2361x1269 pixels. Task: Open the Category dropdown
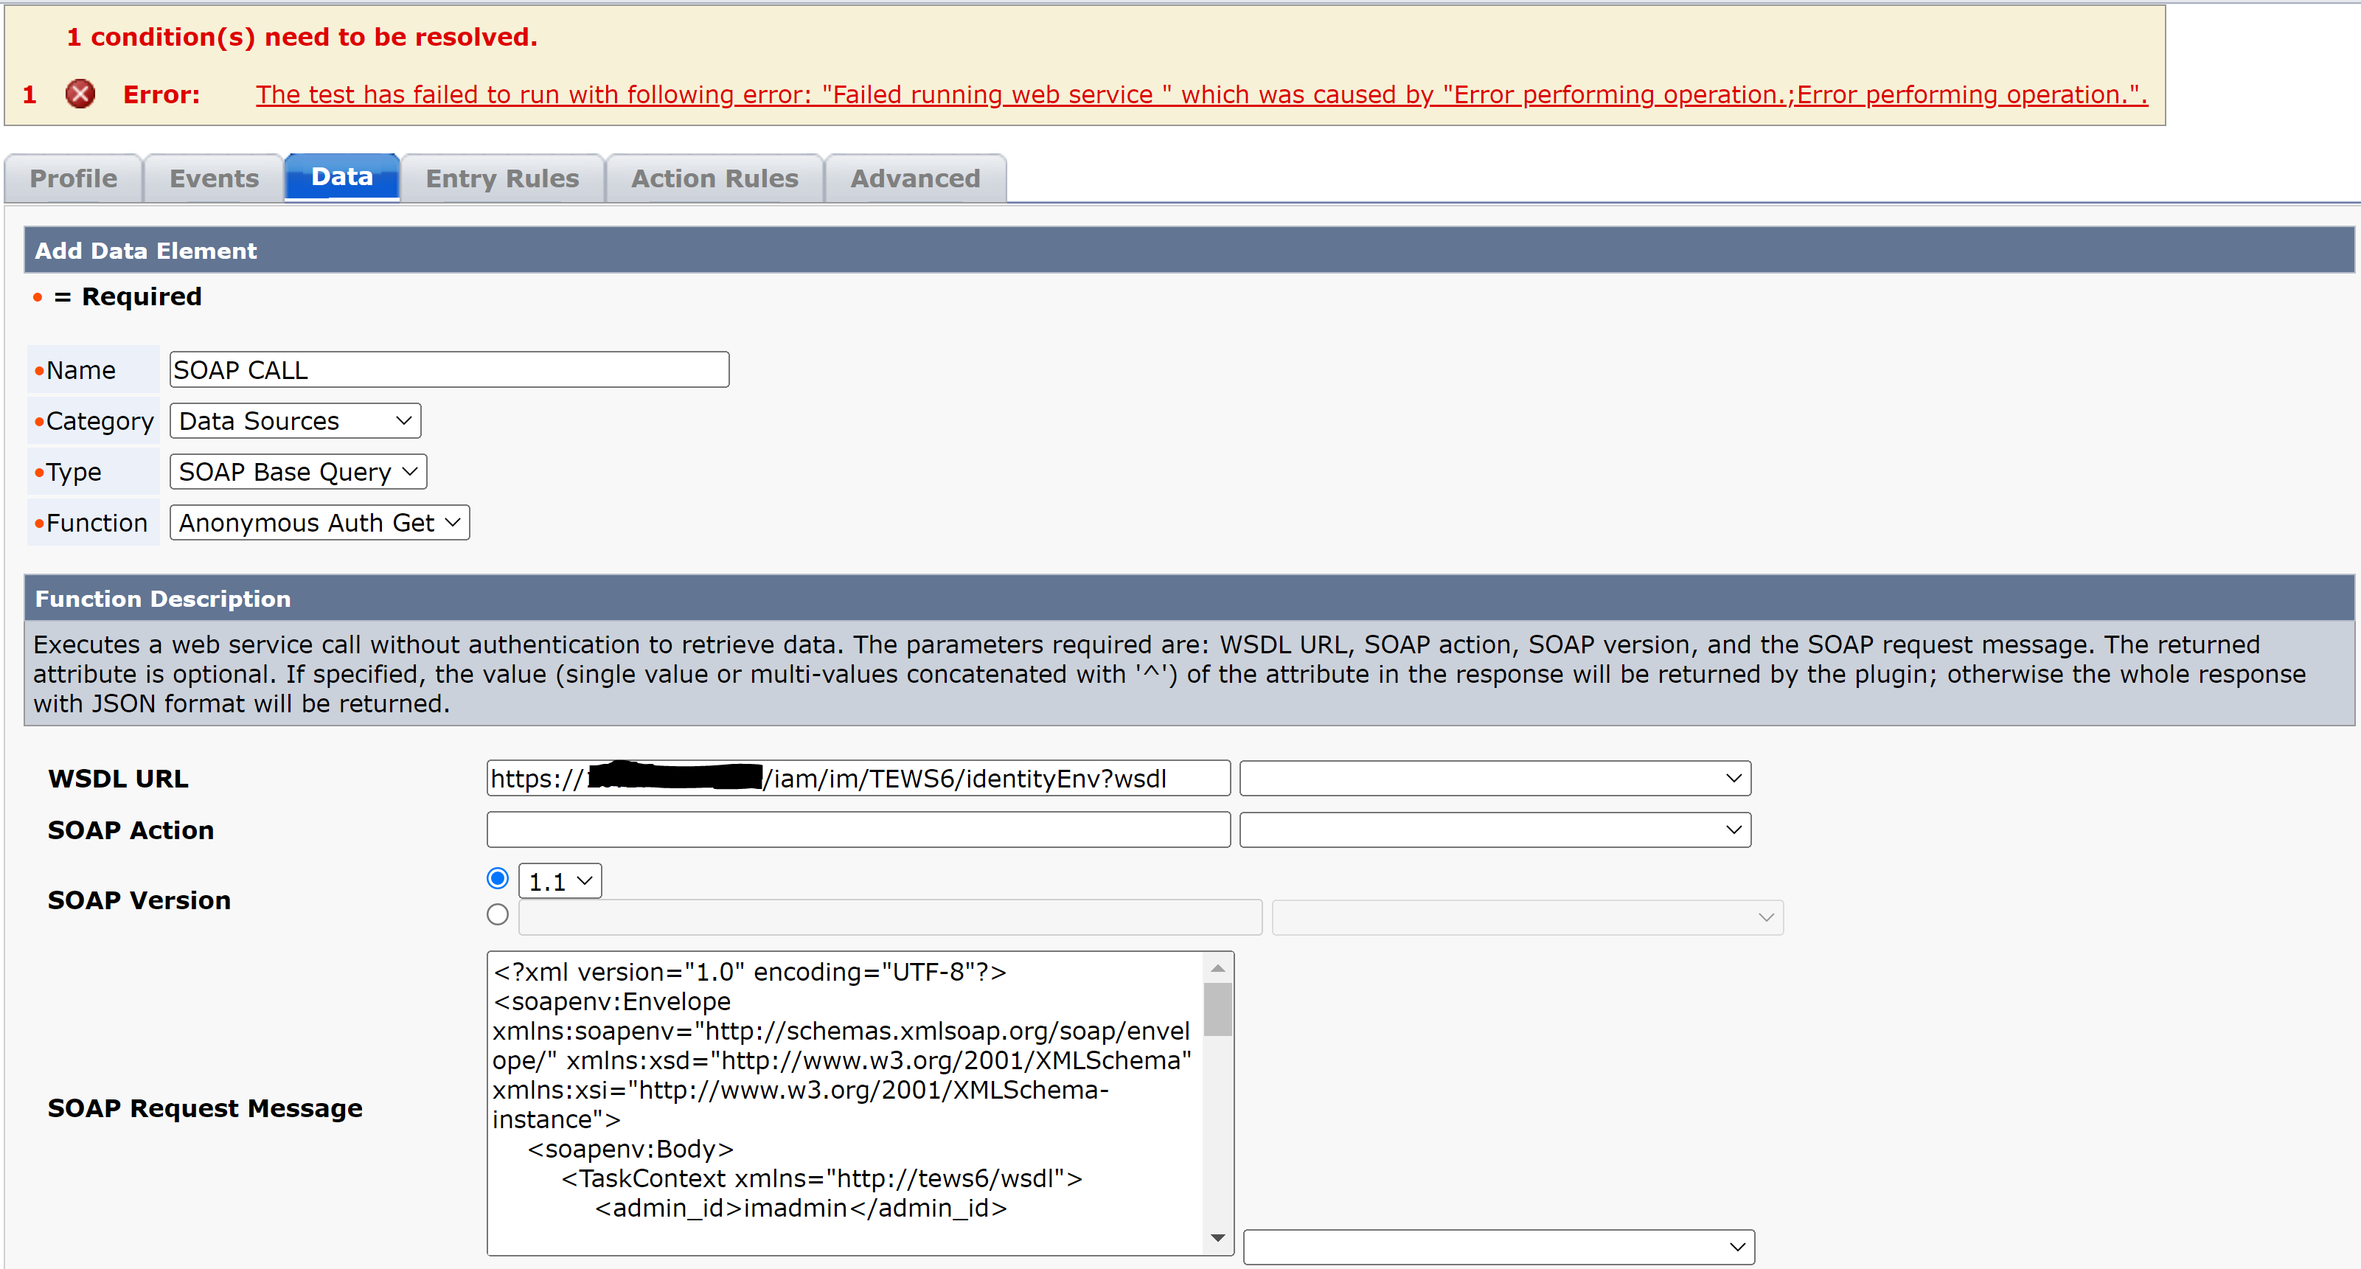tap(295, 420)
